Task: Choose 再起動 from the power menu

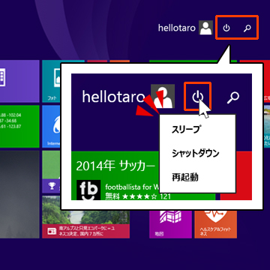Action: pos(185,177)
